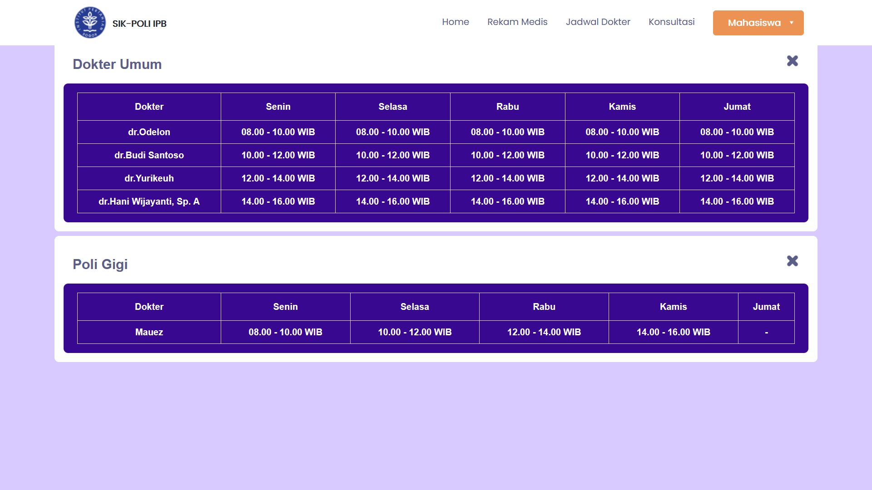
Task: Open the Rekam Medis page
Action: click(x=517, y=22)
